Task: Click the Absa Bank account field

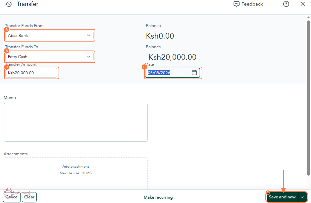Action: 45,35
